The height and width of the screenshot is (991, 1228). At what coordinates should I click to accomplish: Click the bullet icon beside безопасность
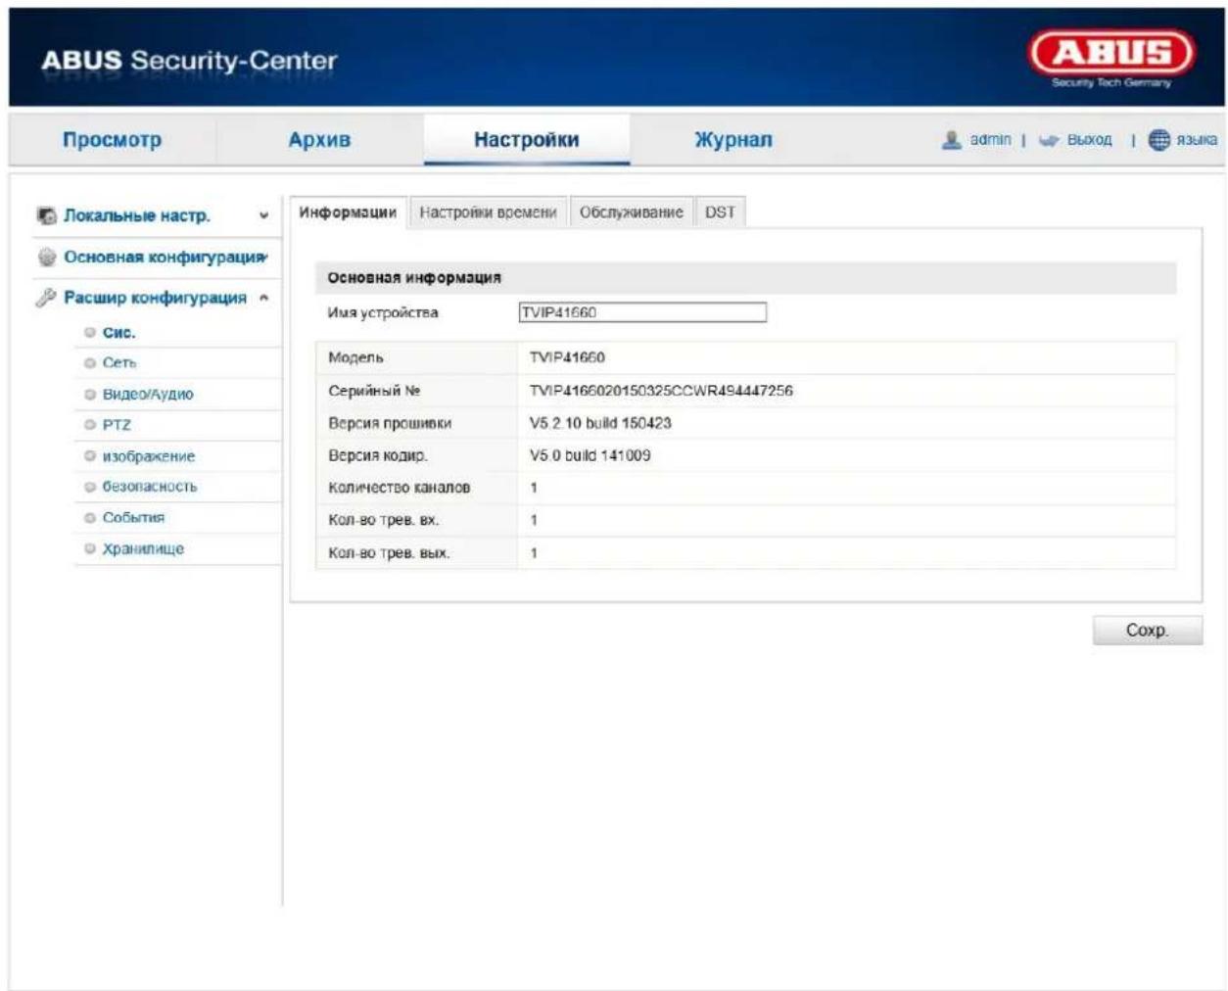coord(90,487)
